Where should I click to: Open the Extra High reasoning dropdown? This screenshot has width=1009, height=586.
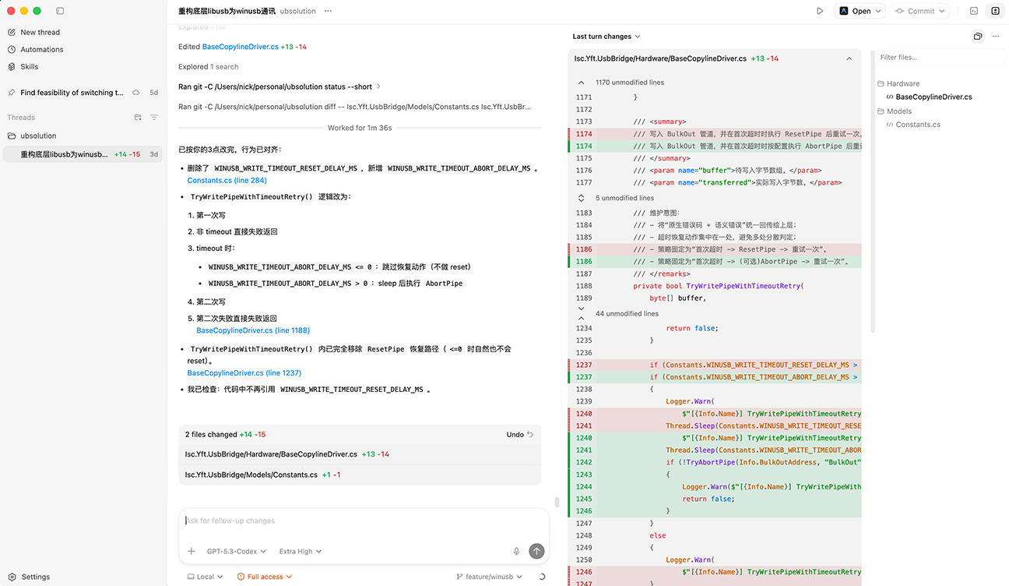300,551
